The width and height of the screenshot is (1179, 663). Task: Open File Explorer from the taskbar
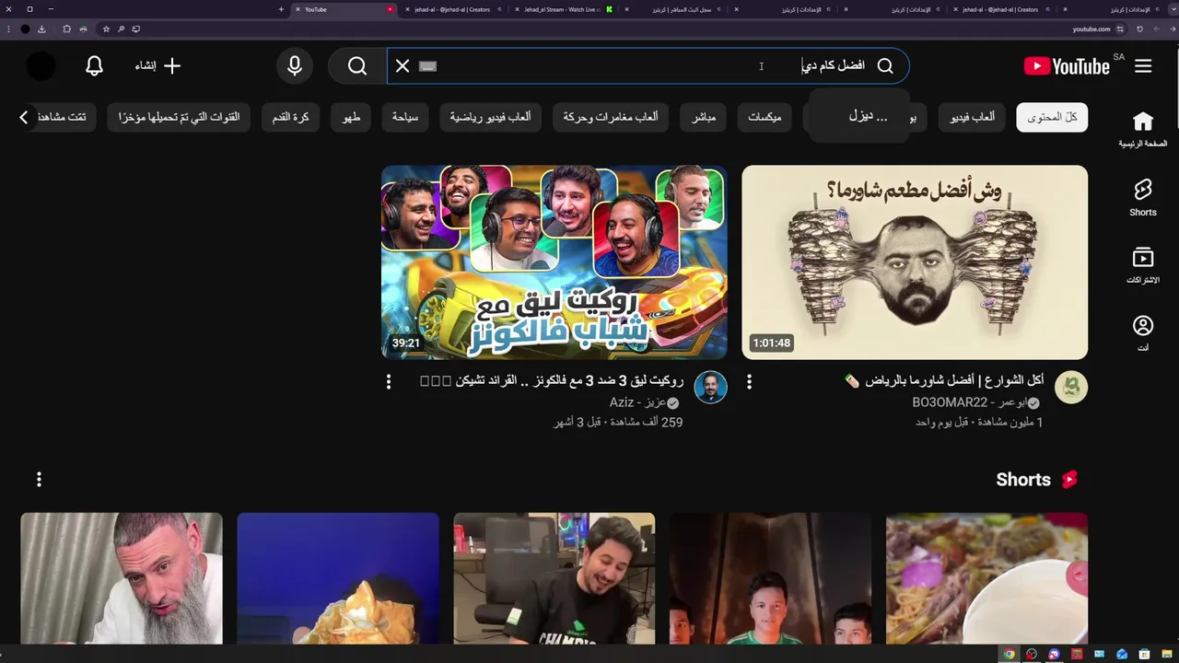click(x=1166, y=654)
